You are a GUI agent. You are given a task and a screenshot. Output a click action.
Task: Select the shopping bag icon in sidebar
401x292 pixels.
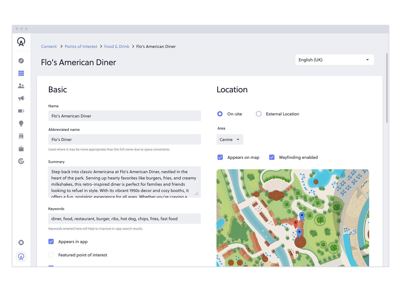tap(21, 149)
